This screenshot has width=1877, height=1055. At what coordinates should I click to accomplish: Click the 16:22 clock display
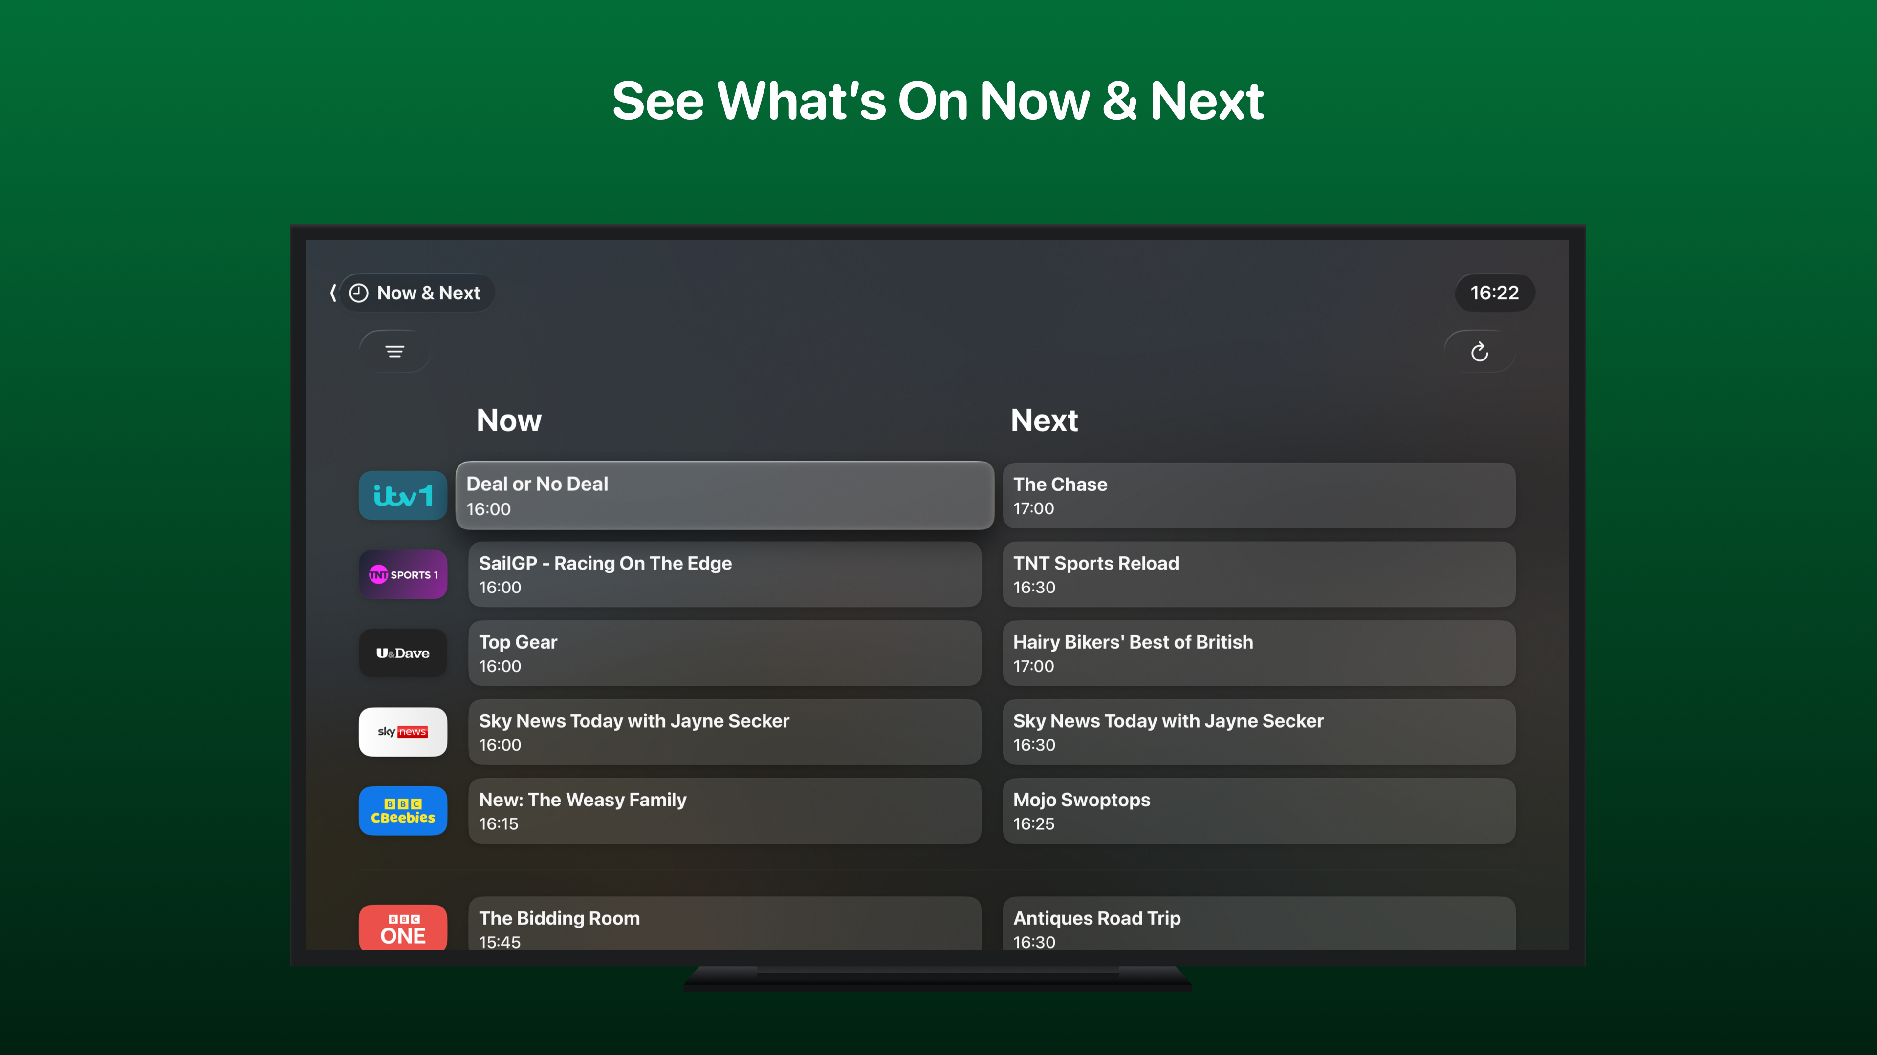tap(1494, 293)
